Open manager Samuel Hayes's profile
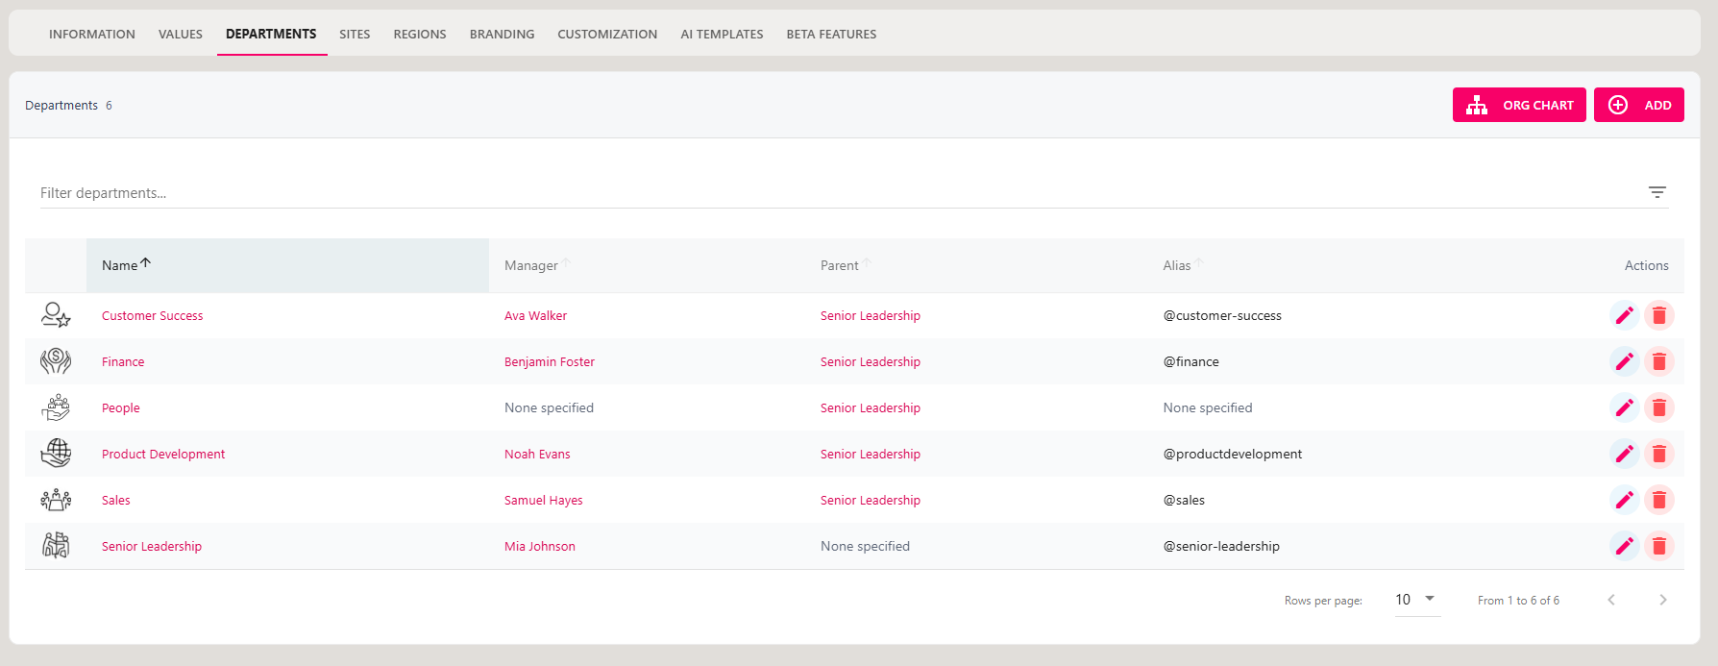1718x666 pixels. (x=543, y=500)
